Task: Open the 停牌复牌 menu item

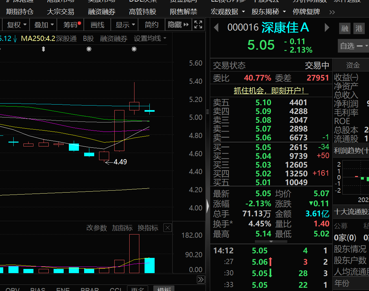Action: click(x=306, y=11)
